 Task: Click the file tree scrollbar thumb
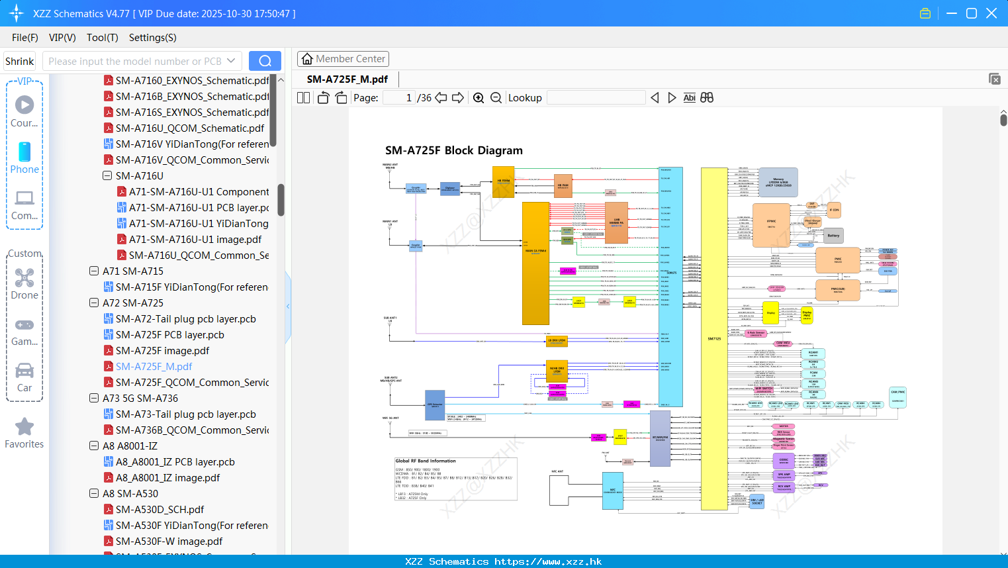point(281,200)
